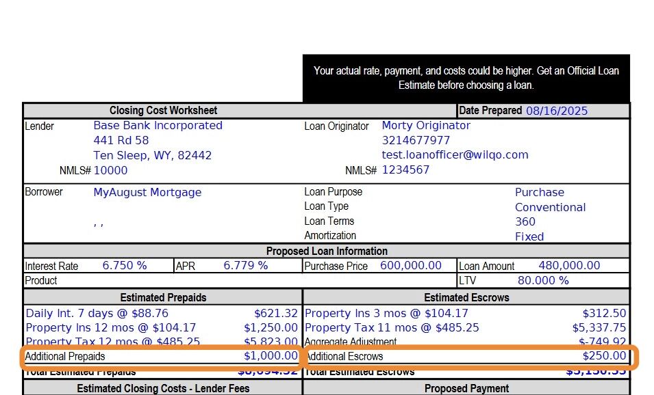
Task: Click APR value 6.779 %
Action: [x=246, y=266]
